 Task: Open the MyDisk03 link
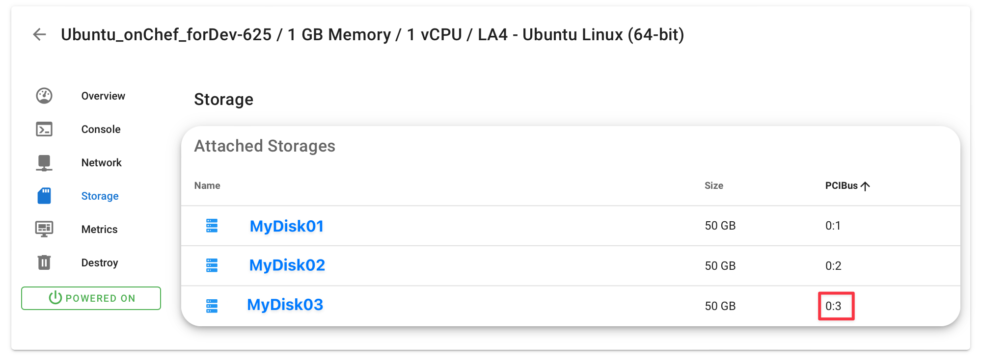coord(285,305)
